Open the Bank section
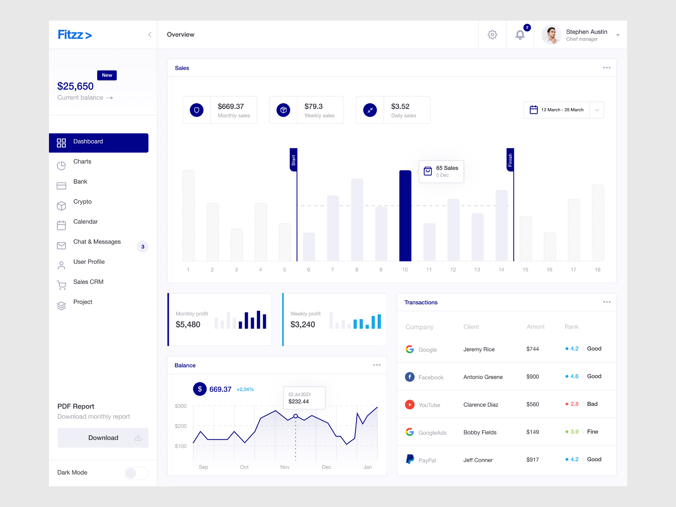 (80, 181)
